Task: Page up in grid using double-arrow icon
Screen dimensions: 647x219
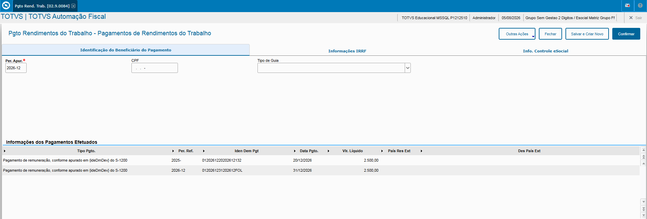Action: [x=644, y=157]
